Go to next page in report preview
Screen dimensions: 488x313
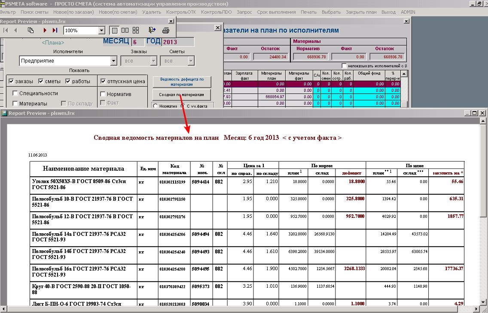pos(45,30)
